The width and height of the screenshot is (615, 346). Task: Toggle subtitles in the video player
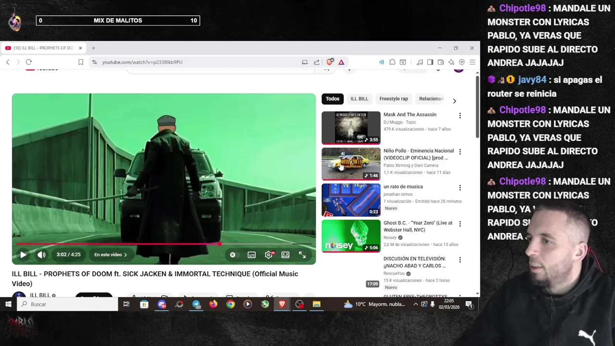tap(252, 255)
